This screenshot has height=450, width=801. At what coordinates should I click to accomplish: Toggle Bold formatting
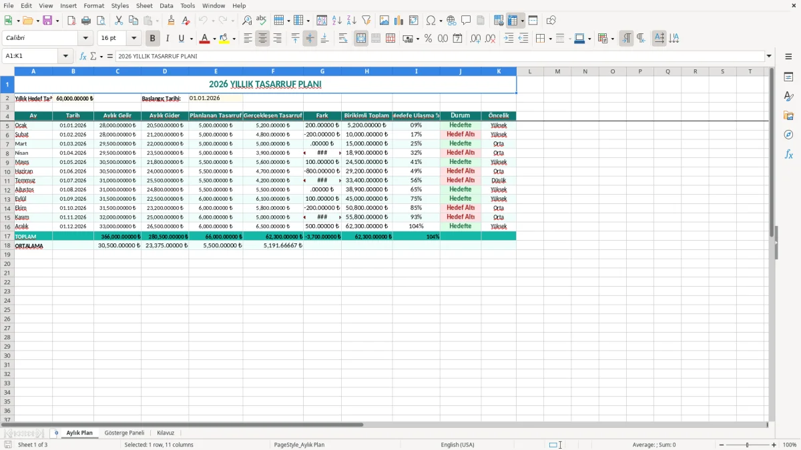[153, 39]
